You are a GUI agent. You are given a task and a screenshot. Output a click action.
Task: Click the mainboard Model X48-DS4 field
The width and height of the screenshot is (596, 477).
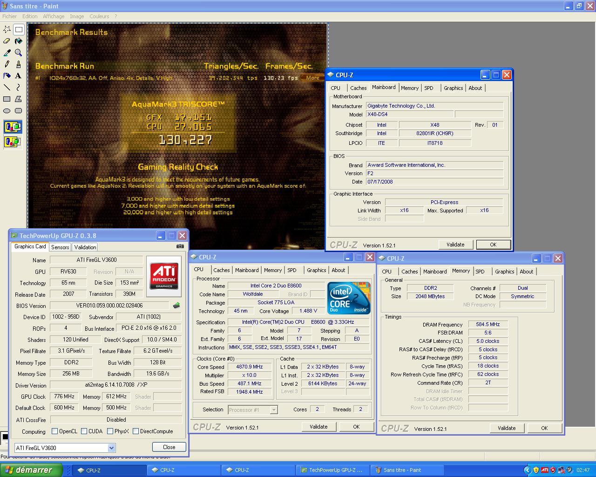click(410, 114)
